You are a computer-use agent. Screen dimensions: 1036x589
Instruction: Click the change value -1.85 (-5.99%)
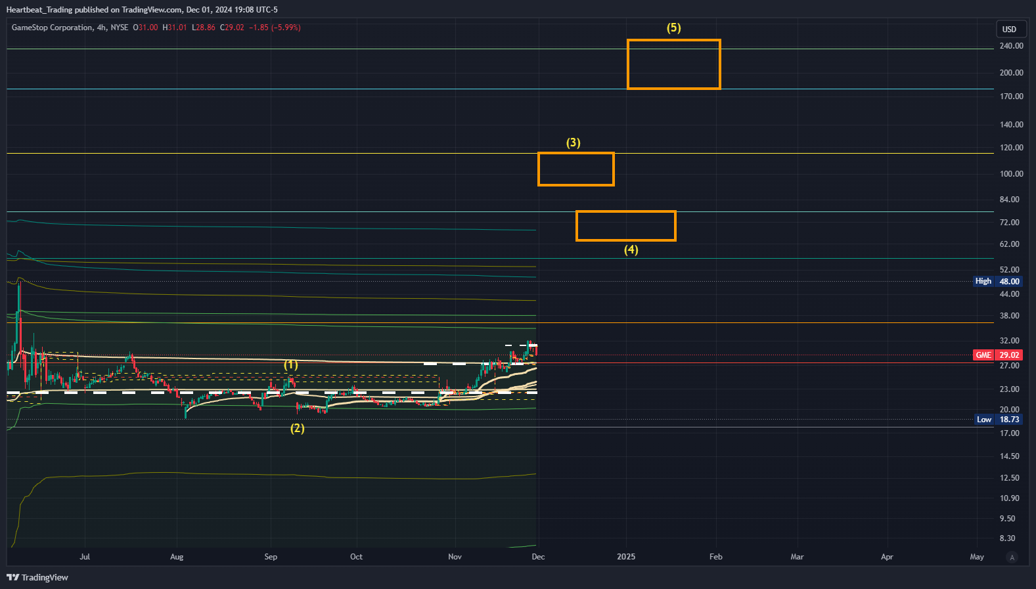(x=275, y=28)
